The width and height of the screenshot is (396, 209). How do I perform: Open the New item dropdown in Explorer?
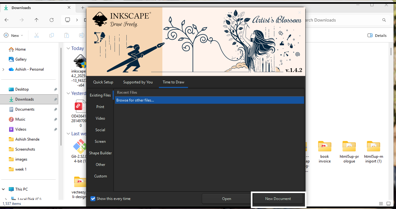click(x=13, y=35)
